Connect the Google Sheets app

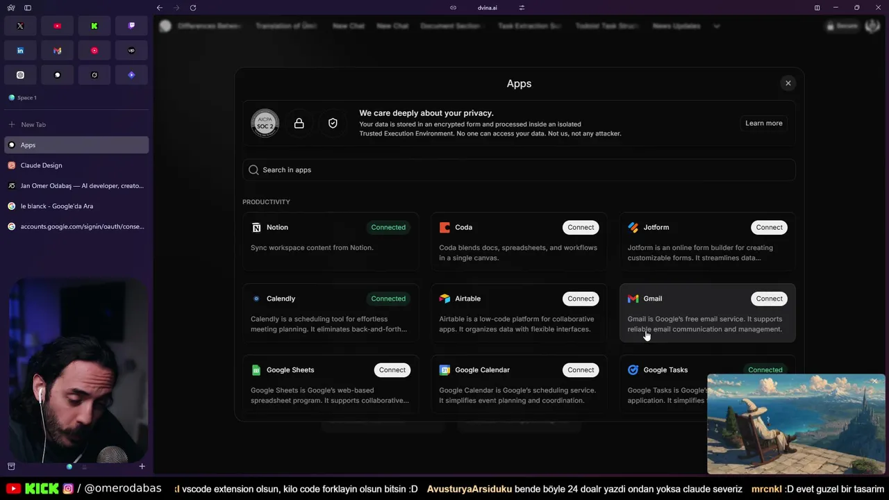(x=392, y=370)
